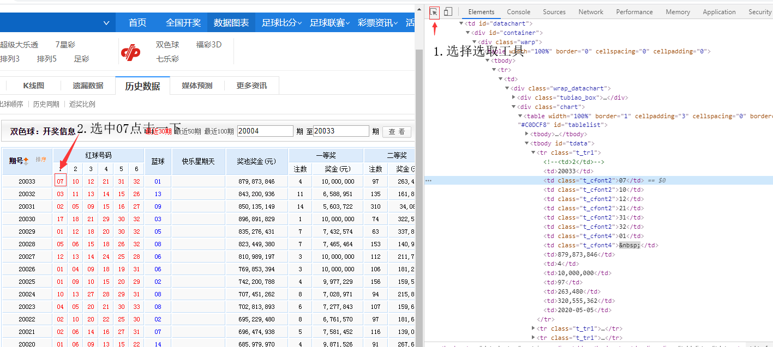Open the 彩票资讯 dropdown menu

coord(378,23)
